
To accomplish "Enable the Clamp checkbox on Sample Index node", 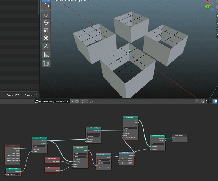I will click(75, 159).
